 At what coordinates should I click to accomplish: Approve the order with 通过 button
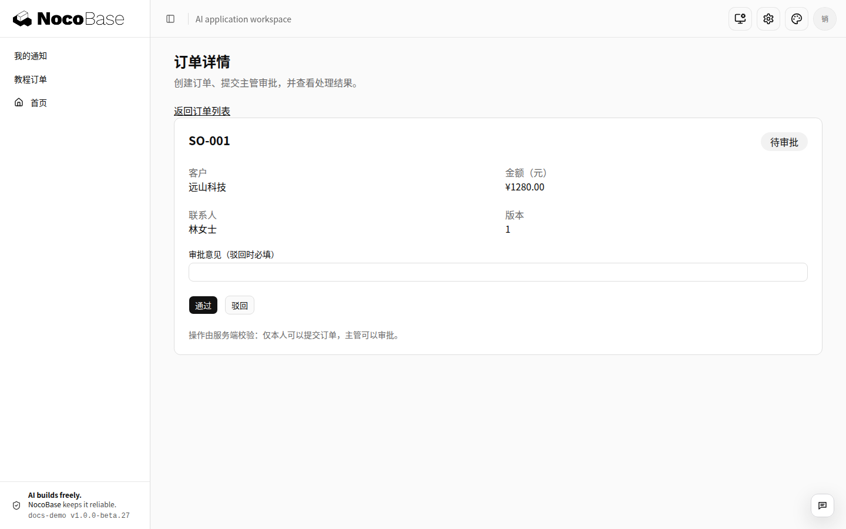(203, 305)
